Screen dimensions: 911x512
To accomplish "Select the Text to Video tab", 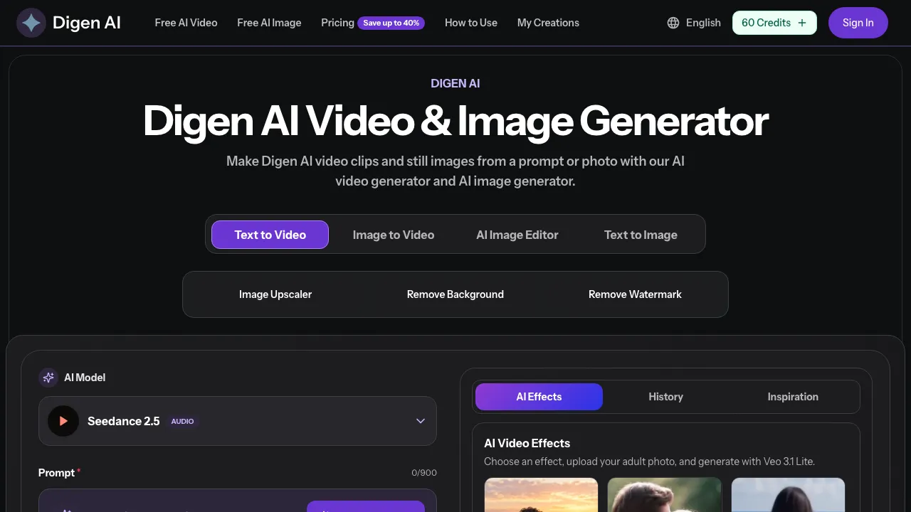I will pyautogui.click(x=270, y=235).
